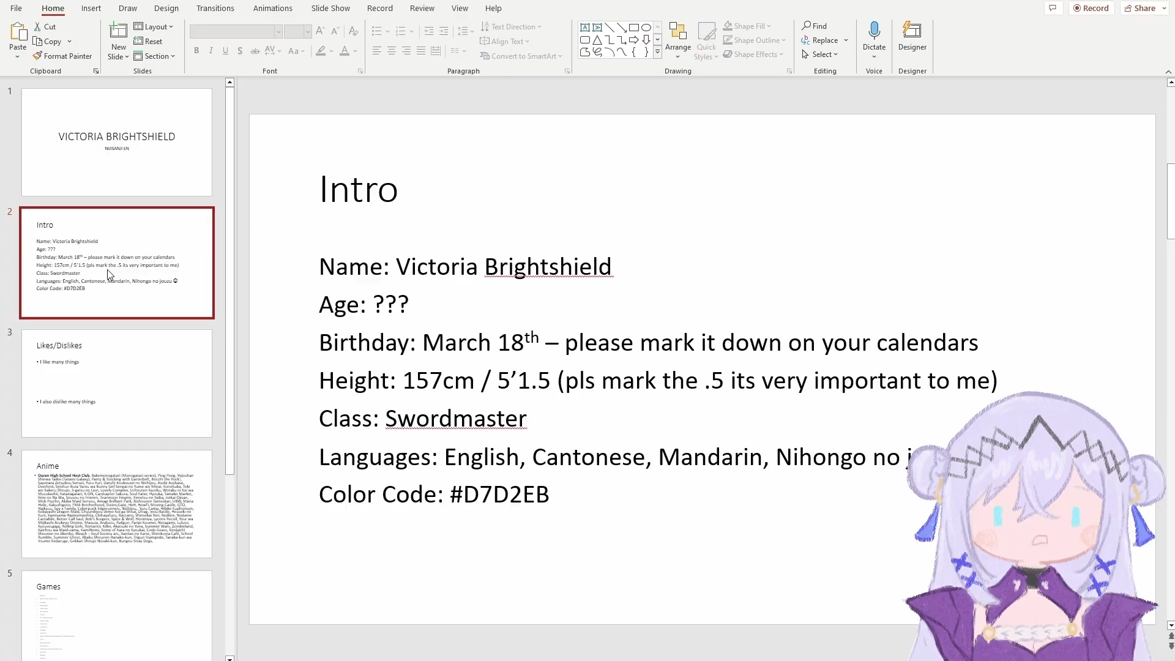Image resolution: width=1175 pixels, height=661 pixels.
Task: Click the Record button at top right
Action: click(1091, 8)
